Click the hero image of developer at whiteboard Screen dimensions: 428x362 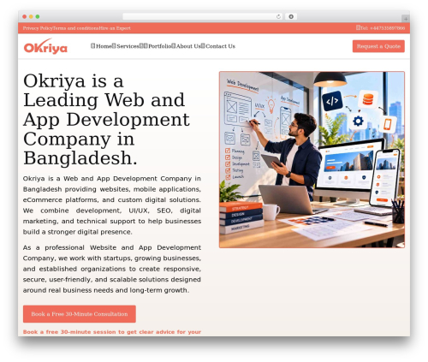tap(312, 159)
